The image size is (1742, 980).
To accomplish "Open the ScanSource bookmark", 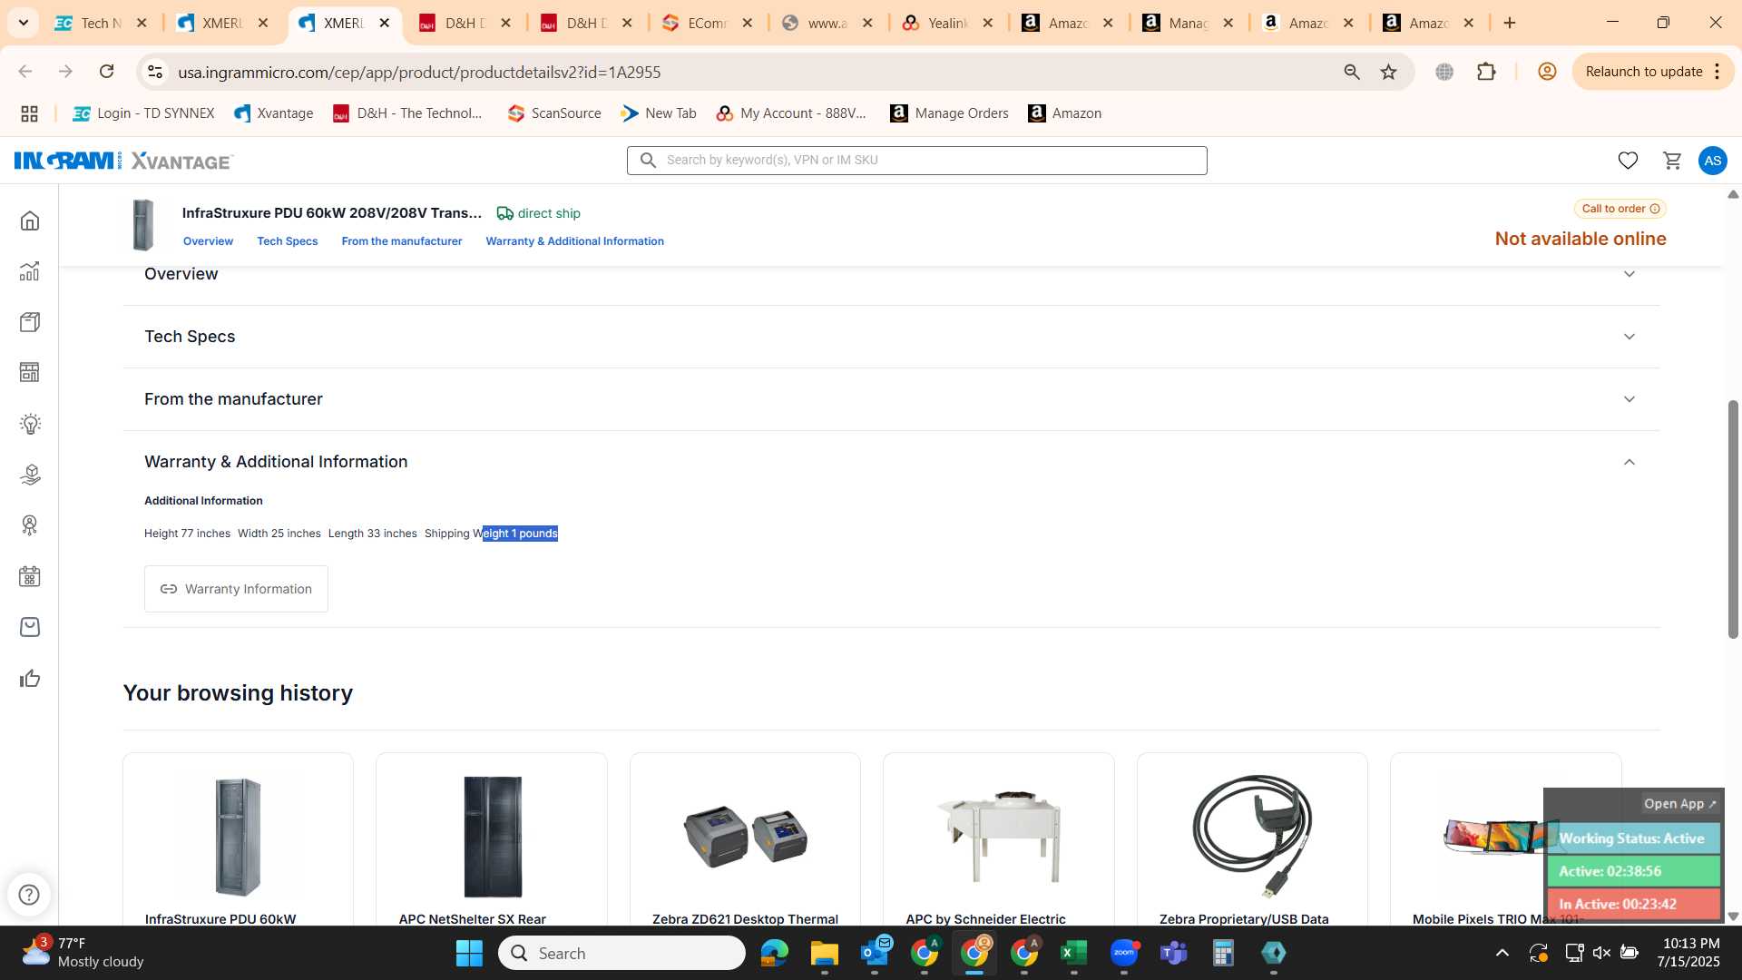I will pyautogui.click(x=554, y=113).
